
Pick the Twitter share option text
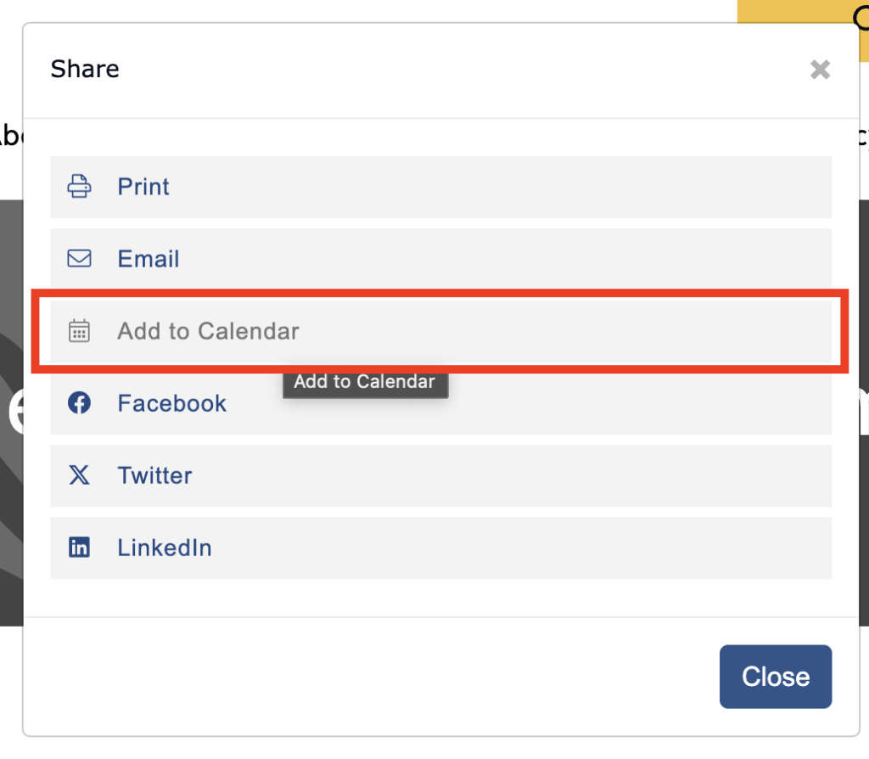[154, 475]
